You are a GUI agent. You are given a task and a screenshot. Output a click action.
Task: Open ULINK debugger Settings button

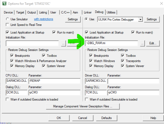pos(152,19)
